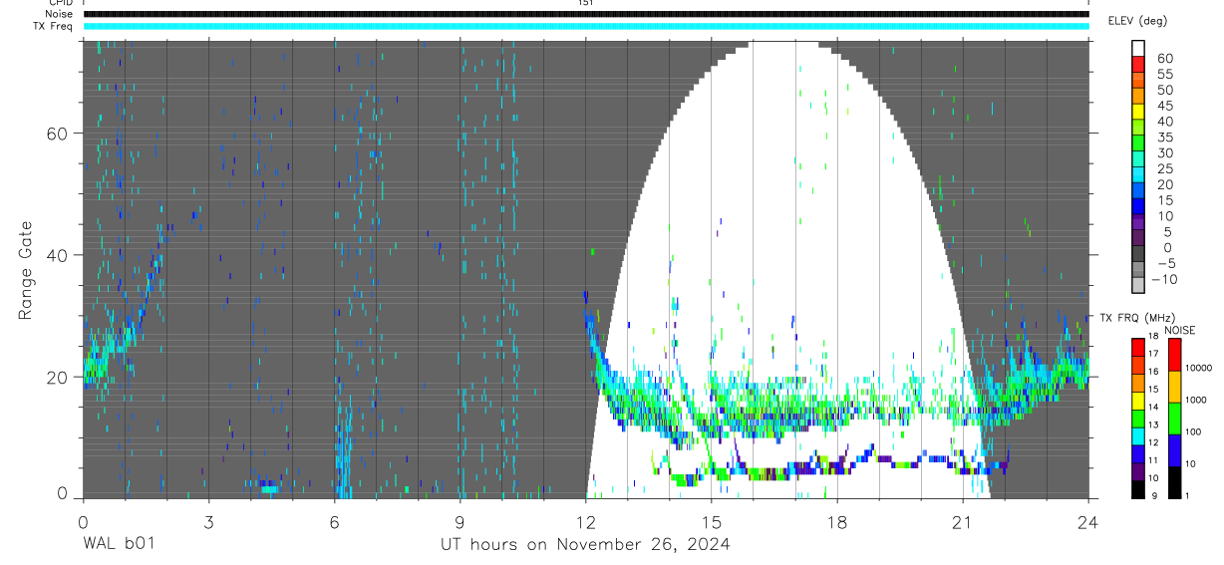Viewport: 1224px width, 565px height.
Task: Click ELEV legend value '5'
Action: (x=1168, y=232)
